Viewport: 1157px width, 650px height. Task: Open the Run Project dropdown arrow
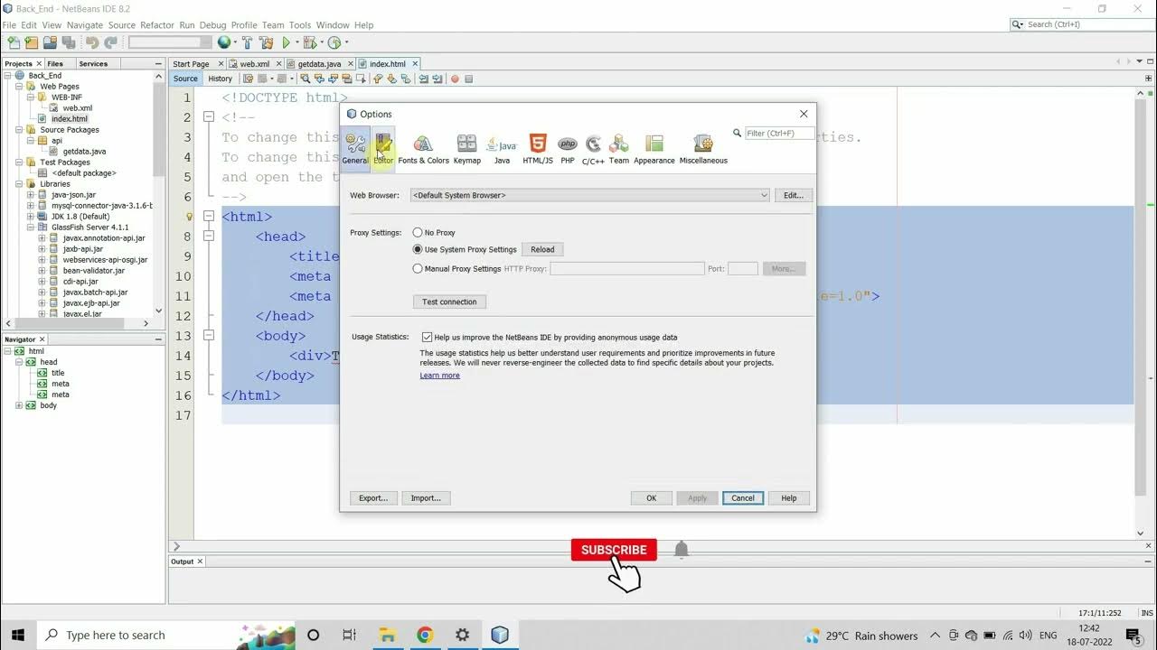[296, 42]
